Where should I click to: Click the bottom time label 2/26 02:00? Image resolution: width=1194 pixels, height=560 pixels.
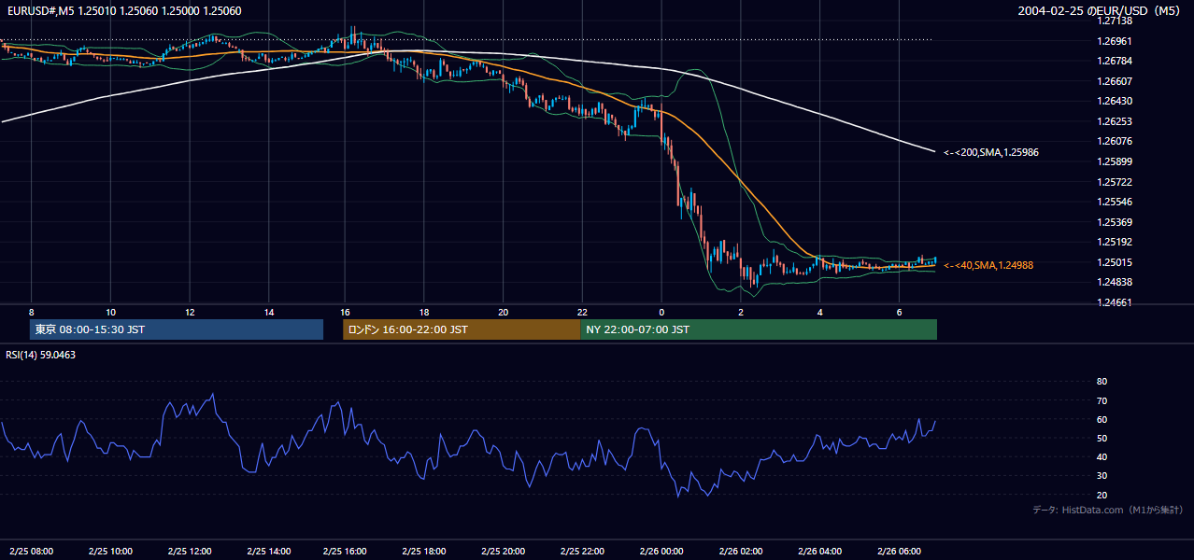(742, 551)
